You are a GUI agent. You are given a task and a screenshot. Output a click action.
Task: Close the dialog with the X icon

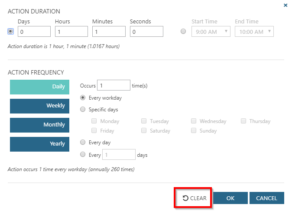pyautogui.click(x=285, y=5)
